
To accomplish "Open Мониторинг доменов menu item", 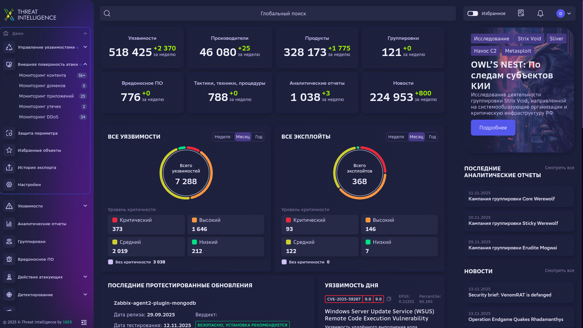I will 42,86.
